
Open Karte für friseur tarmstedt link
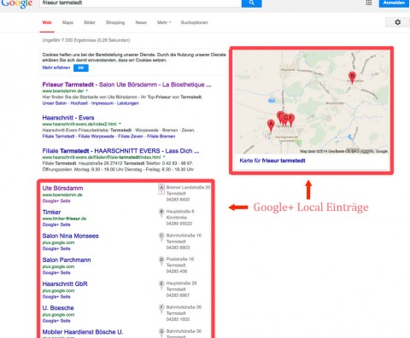(272, 160)
